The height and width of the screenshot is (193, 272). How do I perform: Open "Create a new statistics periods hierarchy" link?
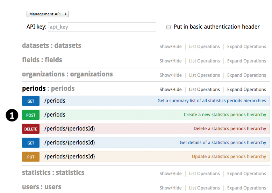click(x=225, y=114)
